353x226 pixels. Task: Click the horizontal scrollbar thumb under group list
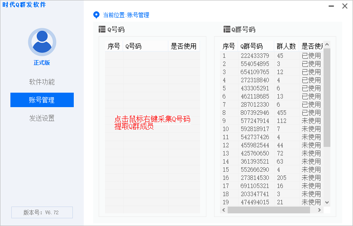pos(272,210)
